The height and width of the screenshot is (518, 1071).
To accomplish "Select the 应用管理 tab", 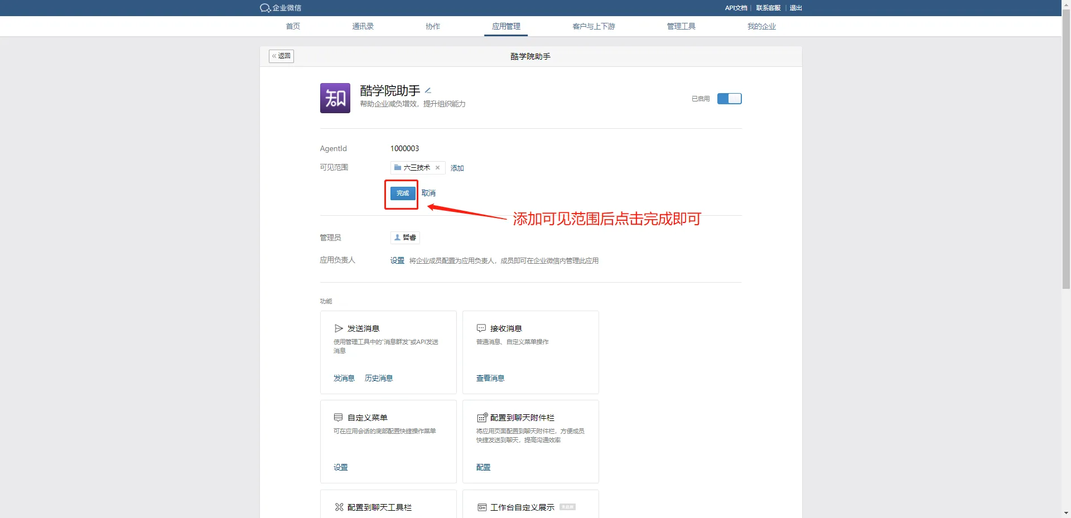I will (506, 26).
